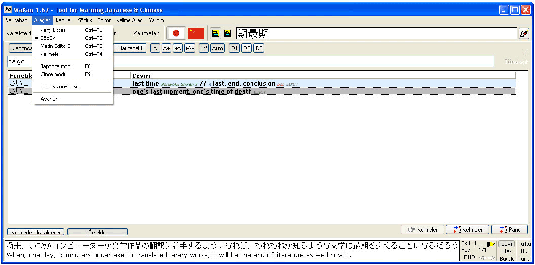Viewport: 535px width, 265px height.
Task: Click the saigo search input field
Action: (251, 62)
